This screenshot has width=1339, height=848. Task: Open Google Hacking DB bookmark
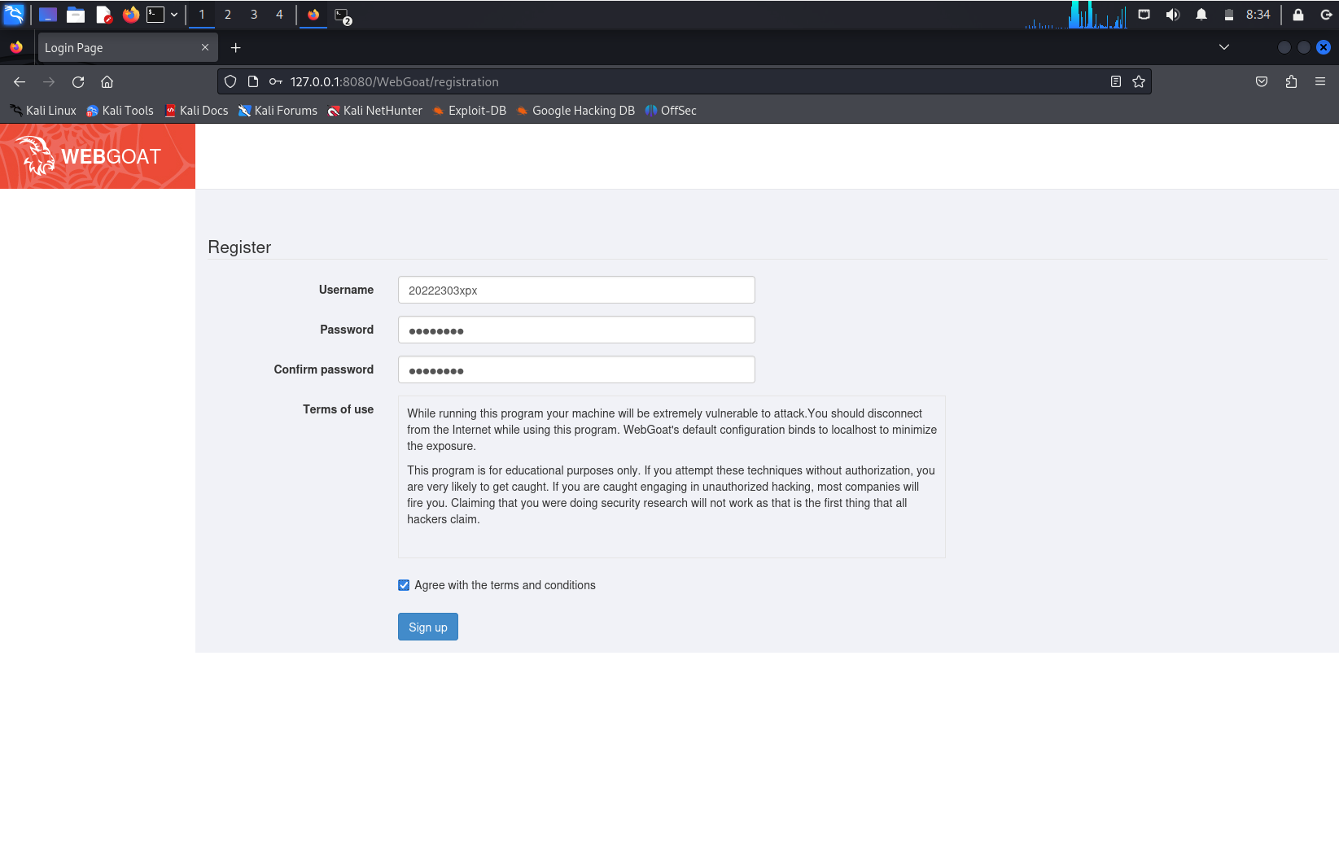pos(575,111)
